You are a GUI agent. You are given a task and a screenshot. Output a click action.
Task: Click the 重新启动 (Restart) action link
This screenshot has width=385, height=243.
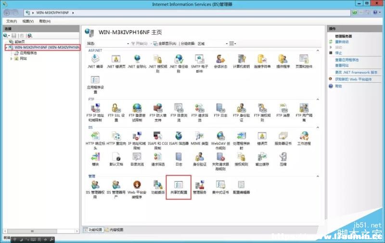coord(342,42)
